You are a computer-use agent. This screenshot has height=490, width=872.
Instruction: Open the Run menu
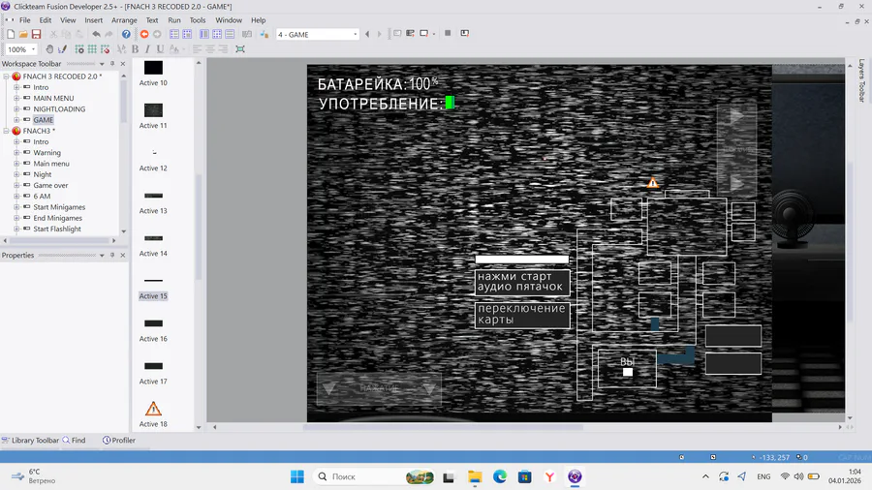[174, 20]
